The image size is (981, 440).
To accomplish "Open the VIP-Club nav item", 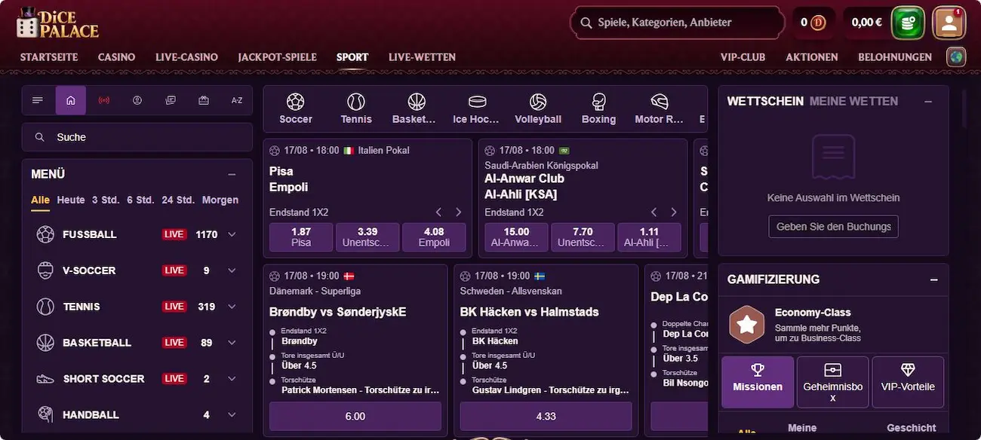I will pyautogui.click(x=743, y=57).
